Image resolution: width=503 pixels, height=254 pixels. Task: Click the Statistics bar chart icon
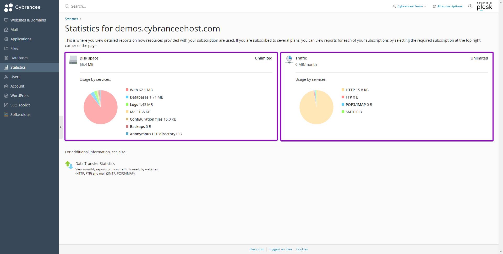[x=6, y=67]
